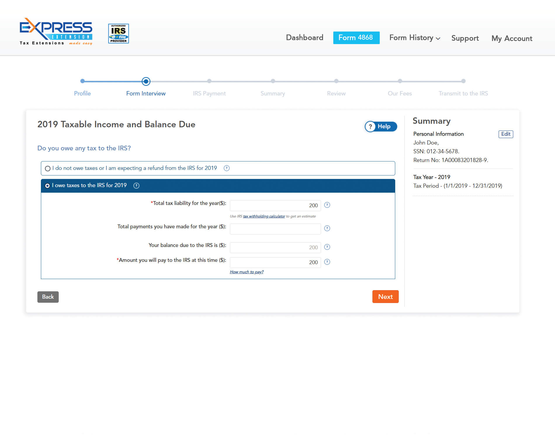Screen dimensions: 555x437
Task: Edit the Personal Information summary
Action: point(505,134)
